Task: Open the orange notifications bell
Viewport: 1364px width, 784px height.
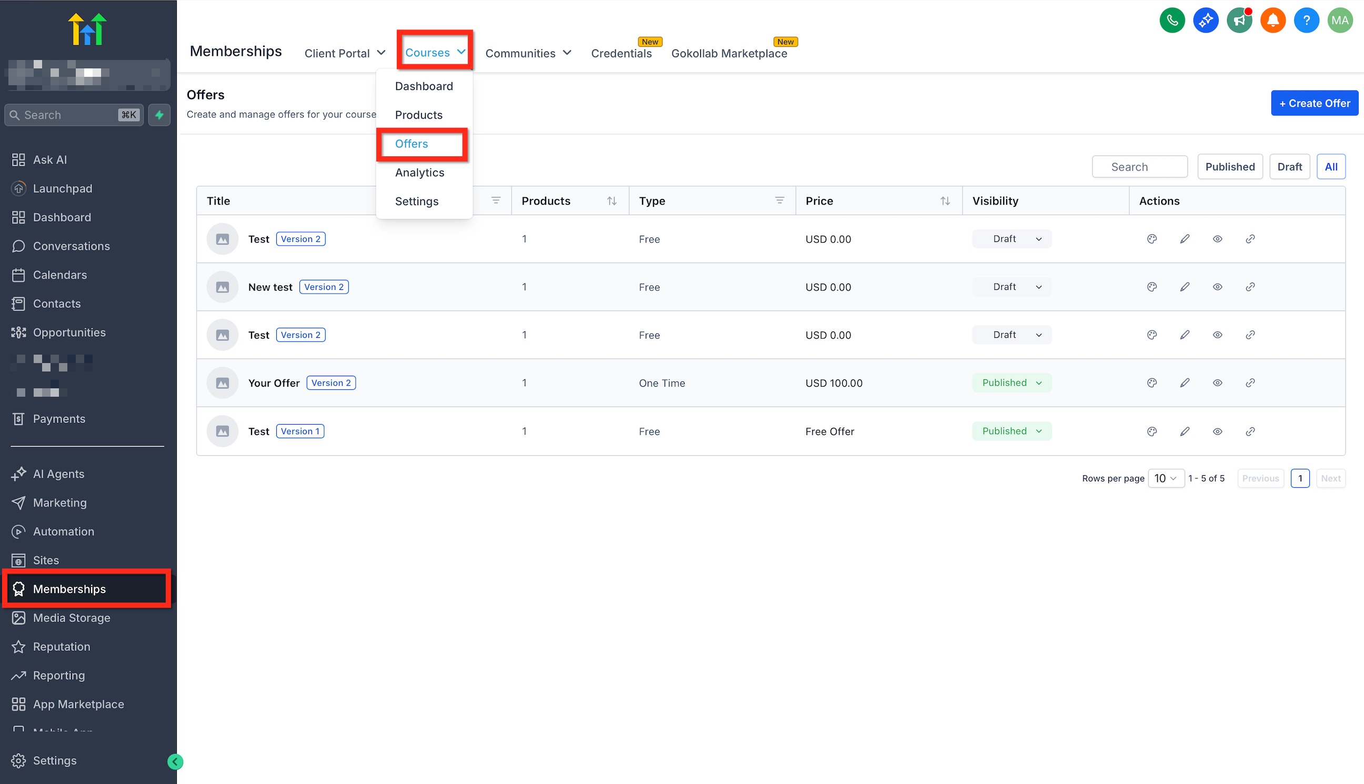Action: click(1272, 21)
